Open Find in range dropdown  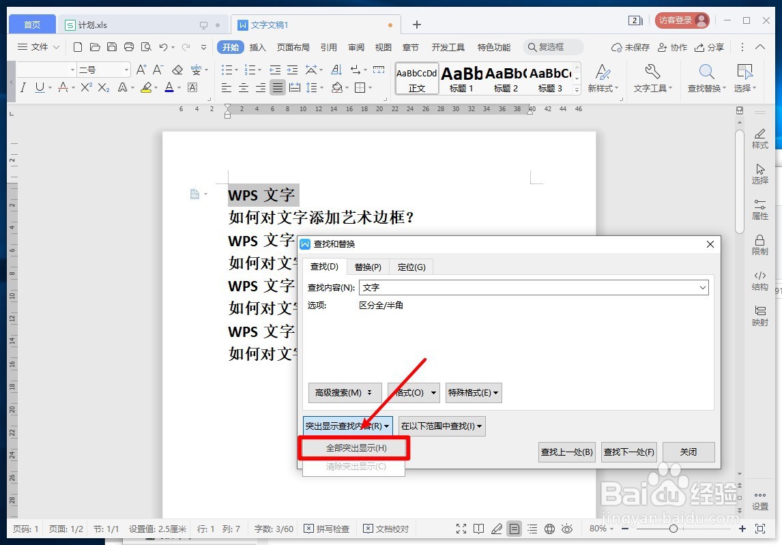(x=442, y=426)
